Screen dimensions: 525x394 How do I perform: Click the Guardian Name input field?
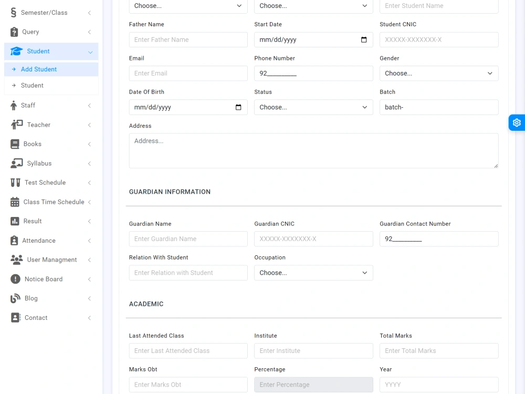[188, 239]
